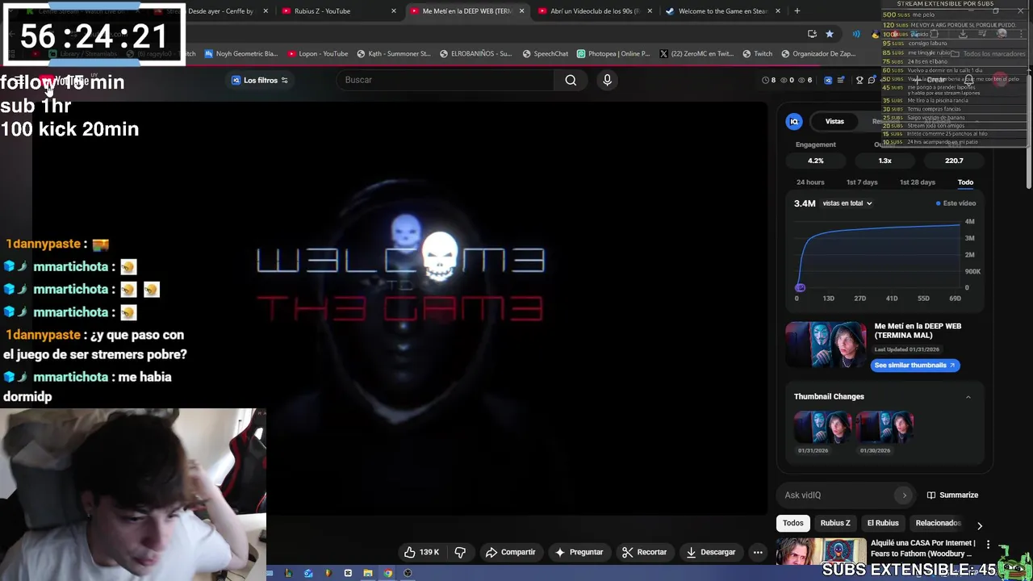Screen dimensions: 1033x581
Task: Open ELROBANIÑOS bookmark
Action: pos(476,54)
